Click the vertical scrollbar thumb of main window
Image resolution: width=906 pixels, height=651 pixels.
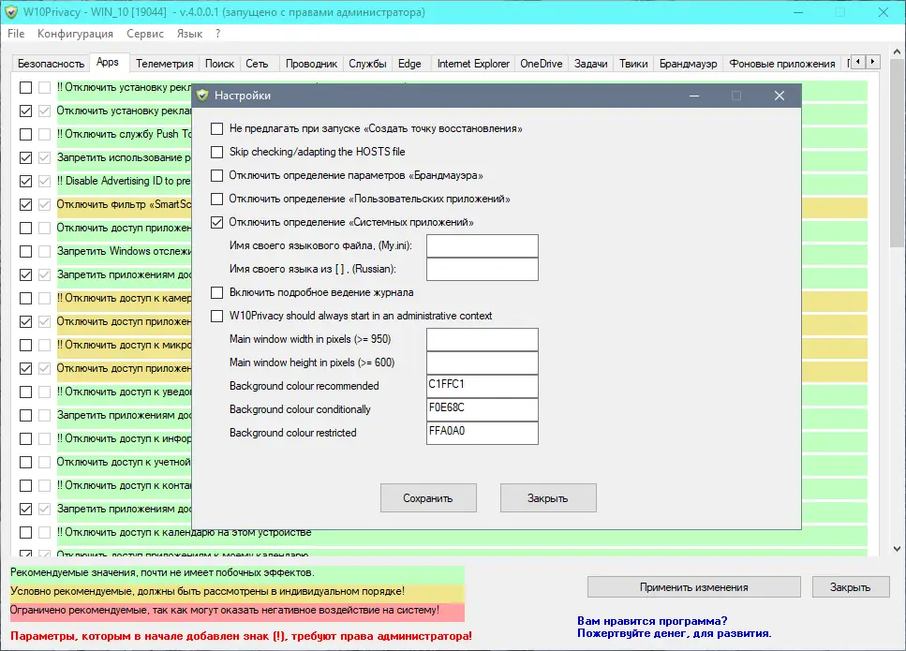(x=897, y=153)
